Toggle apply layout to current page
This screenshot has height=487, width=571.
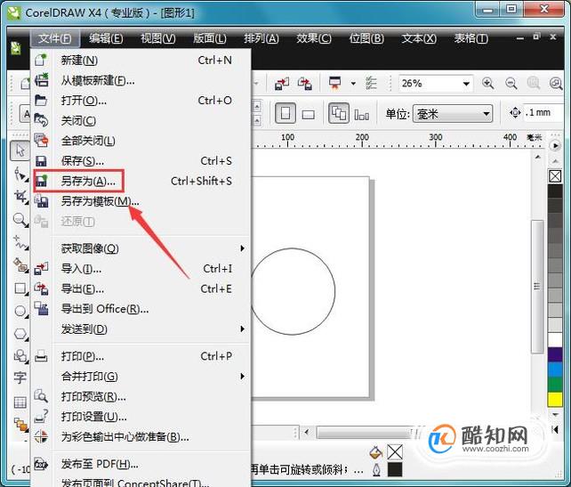click(x=361, y=115)
